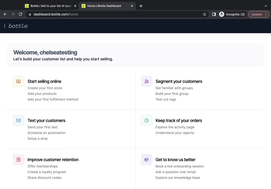Click the Keep track of orders clock icon
The image size is (271, 189).
click(146, 120)
